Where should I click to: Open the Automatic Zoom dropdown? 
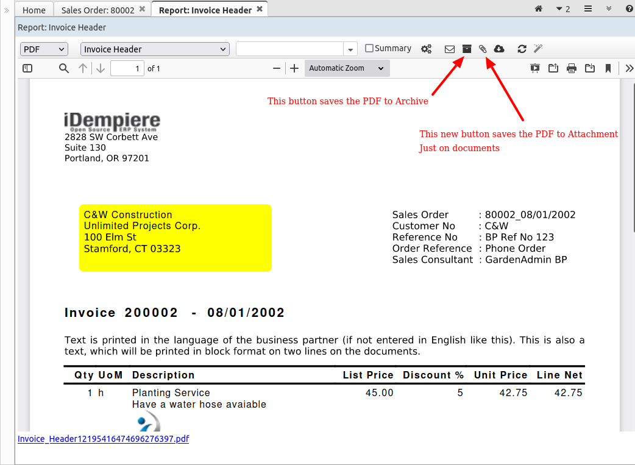(x=346, y=68)
